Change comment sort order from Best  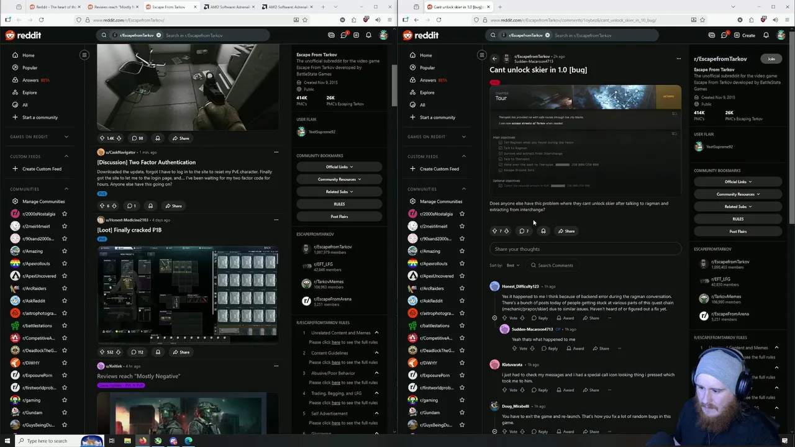pos(513,266)
